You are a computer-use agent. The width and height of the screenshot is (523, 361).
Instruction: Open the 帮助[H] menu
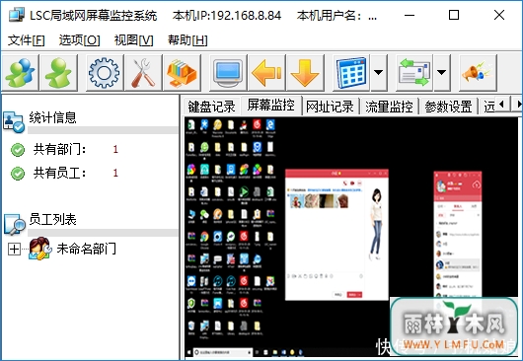(x=187, y=40)
